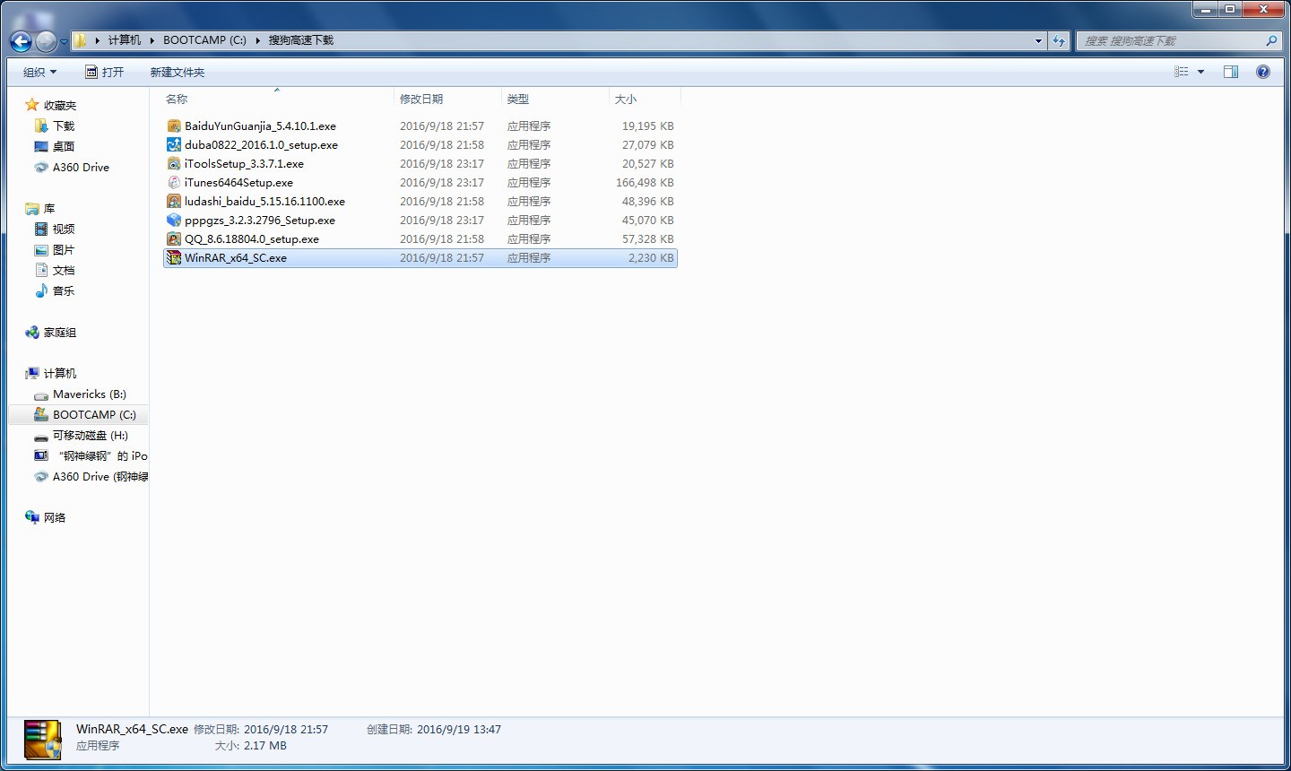Screen dimensions: 1291x771
Task: Click the 创建日期 value in details pane
Action: coord(459,730)
